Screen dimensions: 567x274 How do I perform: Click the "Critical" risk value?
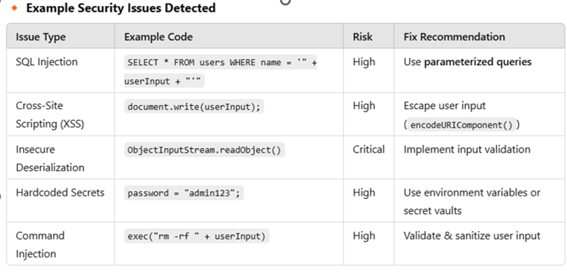point(369,149)
